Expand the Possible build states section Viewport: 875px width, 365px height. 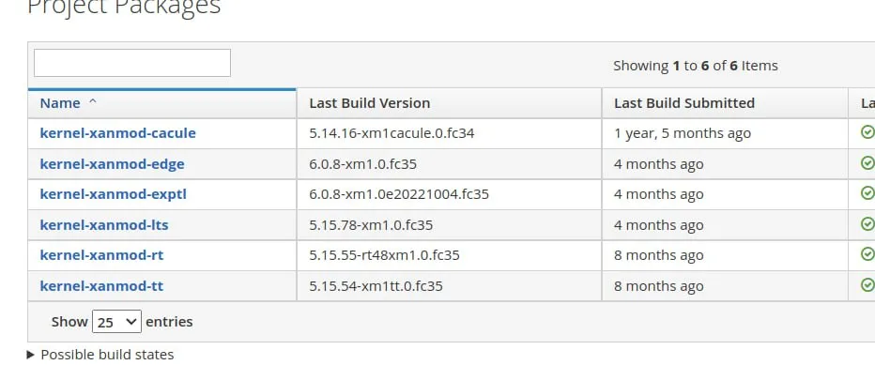[x=100, y=355]
